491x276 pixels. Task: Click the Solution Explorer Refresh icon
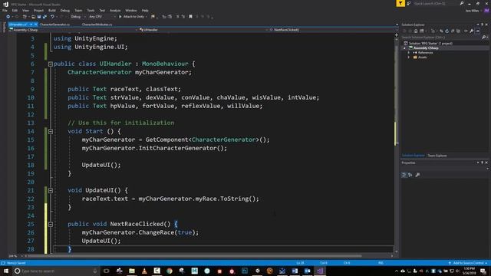coord(447,31)
